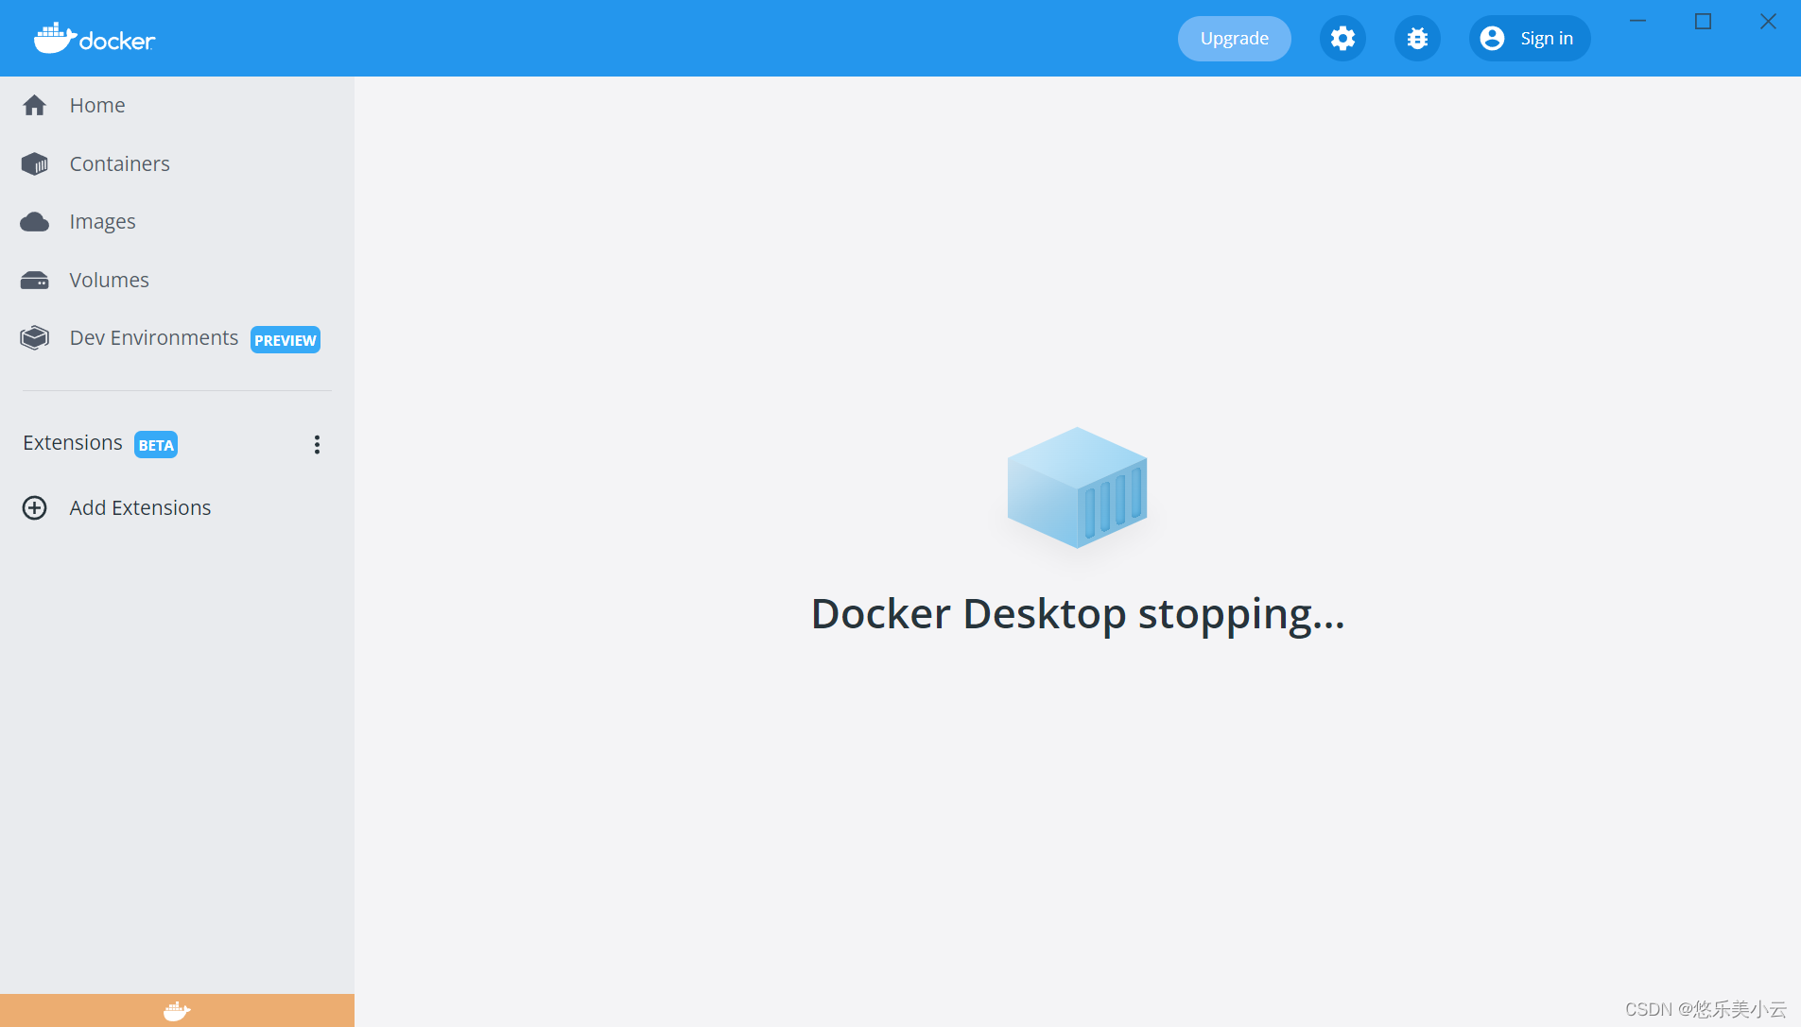Go to the Home section
1801x1027 pixels.
pos(177,106)
